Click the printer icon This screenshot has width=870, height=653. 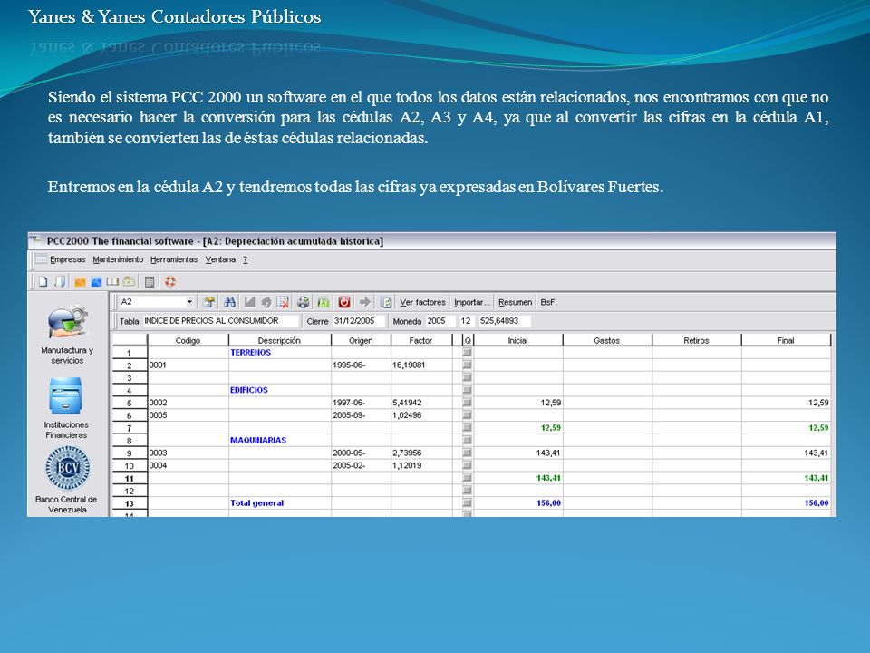[x=303, y=302]
